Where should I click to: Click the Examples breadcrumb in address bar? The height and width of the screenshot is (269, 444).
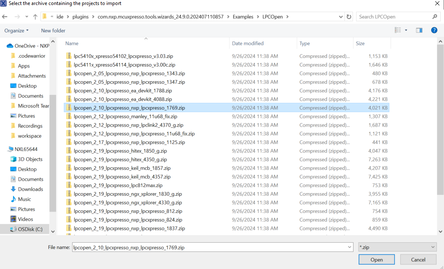[243, 17]
